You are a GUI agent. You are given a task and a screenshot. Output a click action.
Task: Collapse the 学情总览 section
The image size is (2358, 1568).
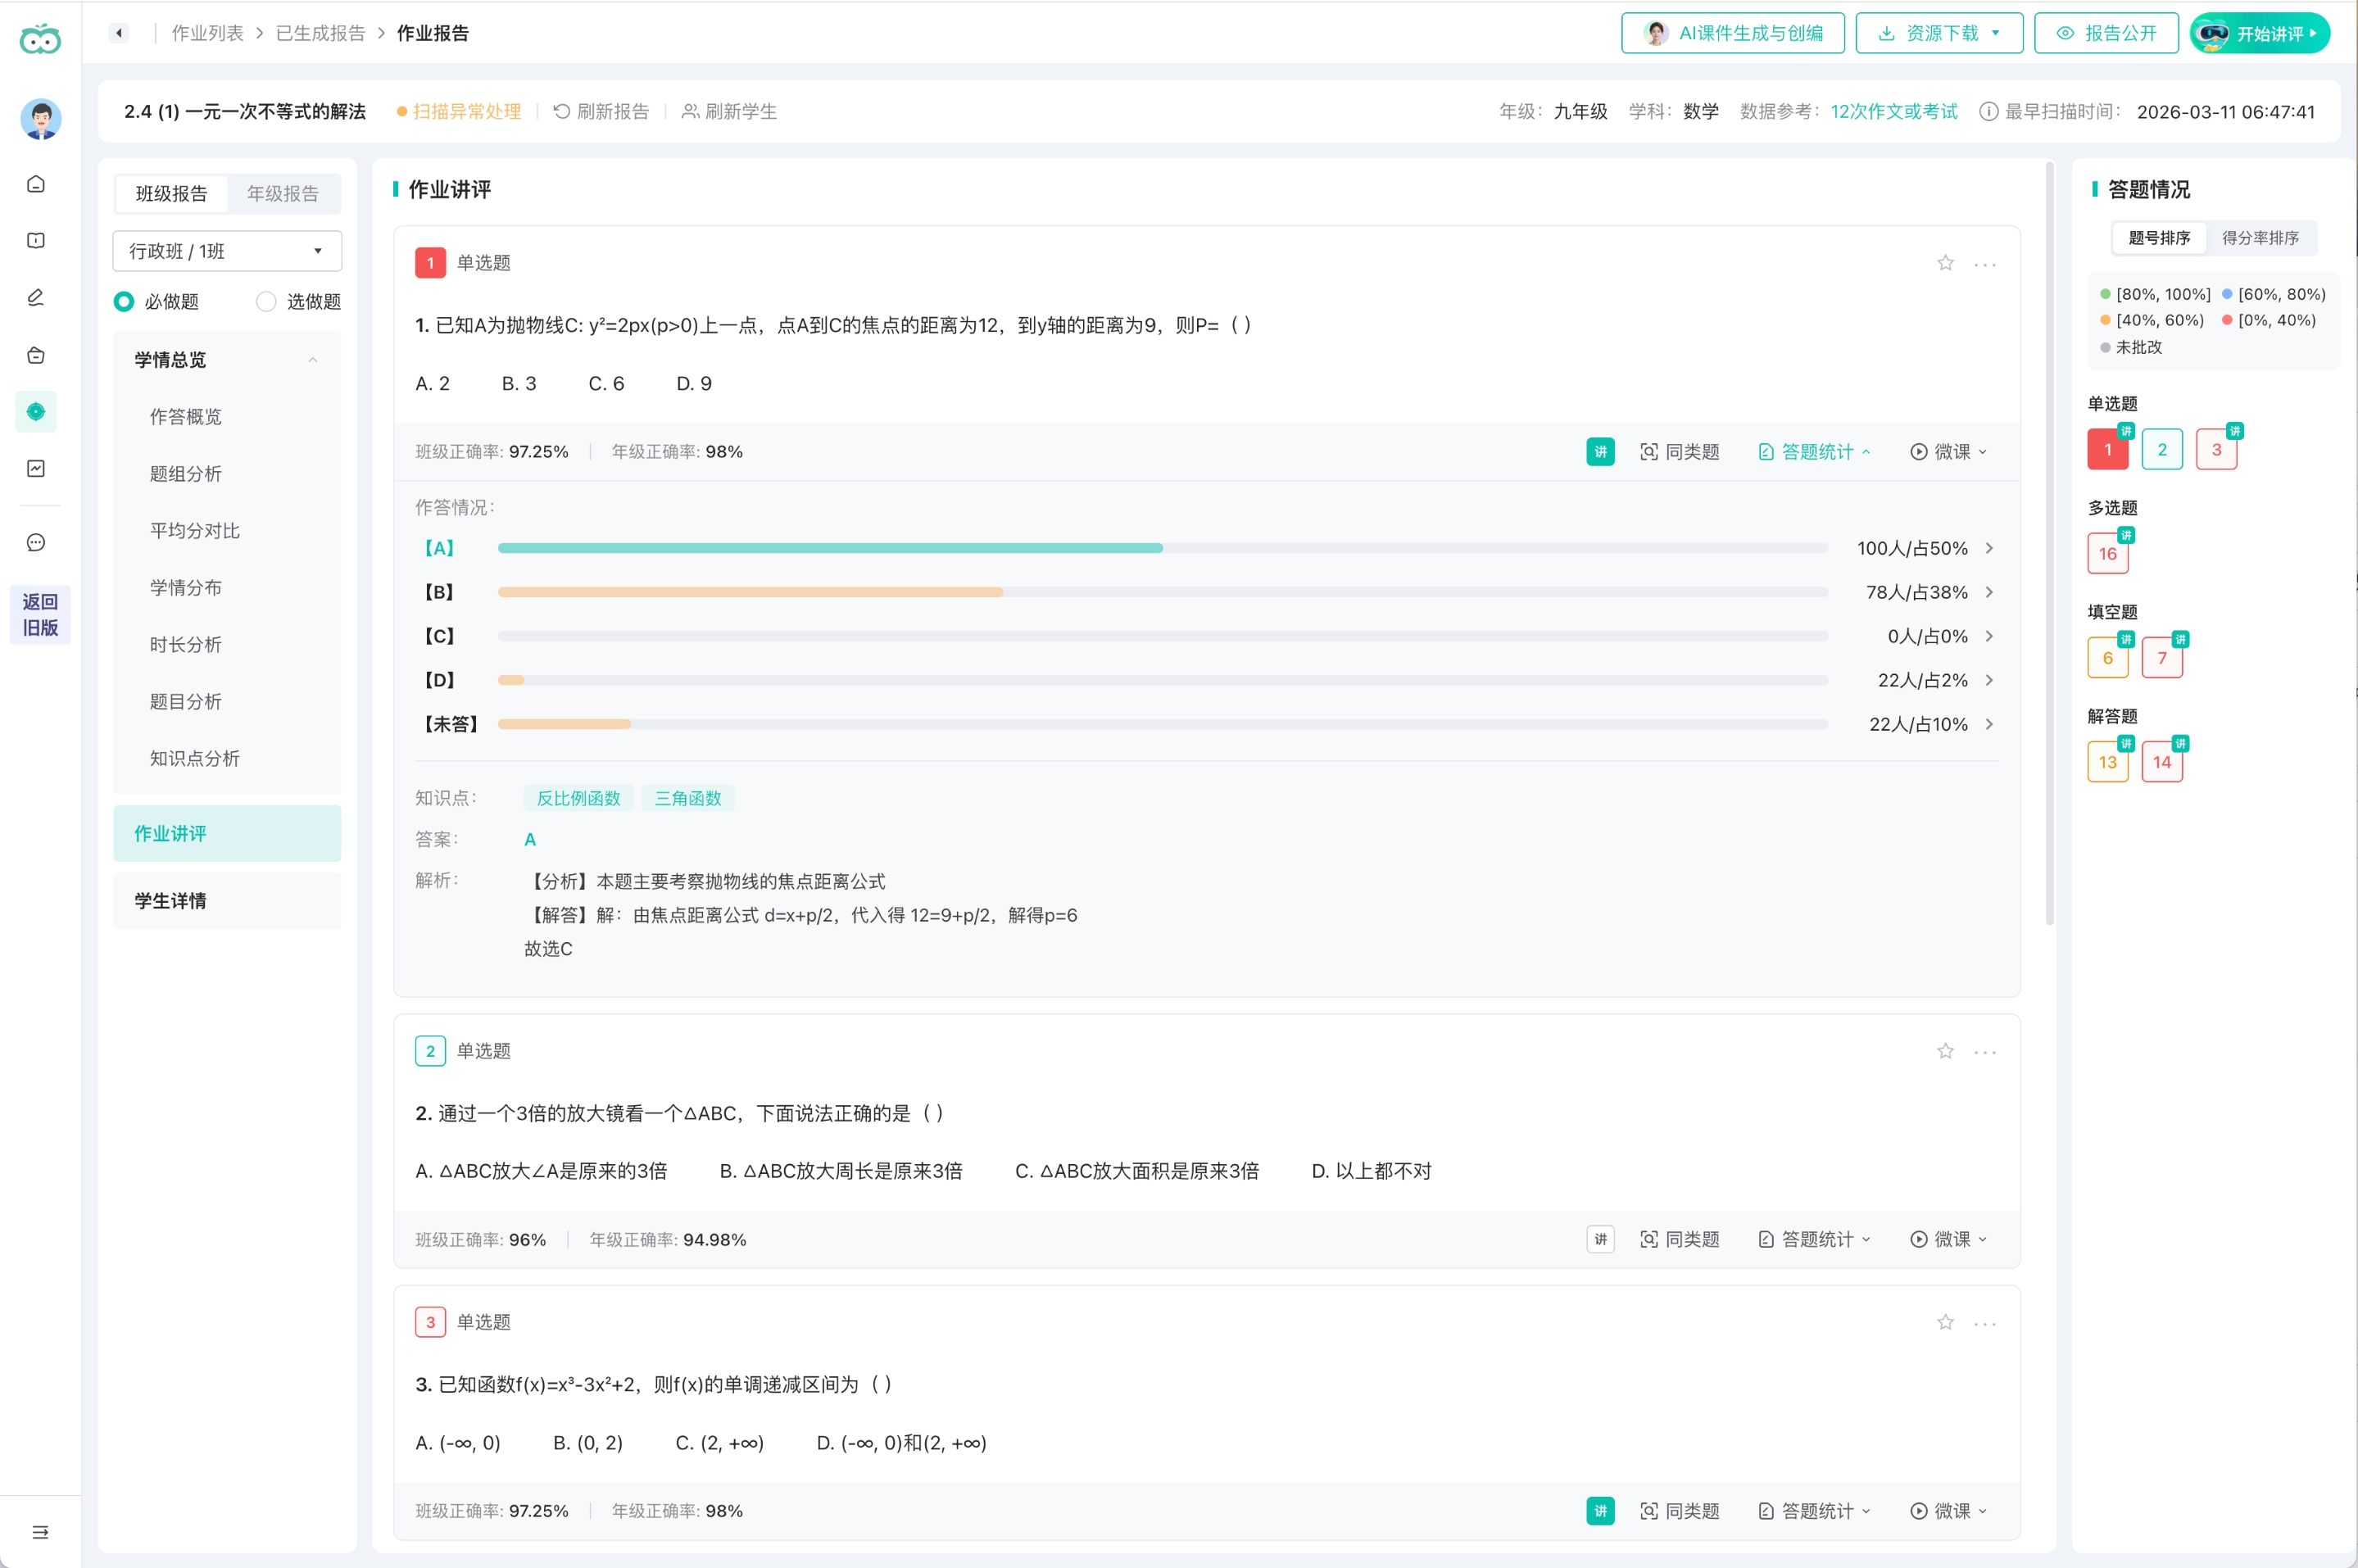click(x=227, y=359)
